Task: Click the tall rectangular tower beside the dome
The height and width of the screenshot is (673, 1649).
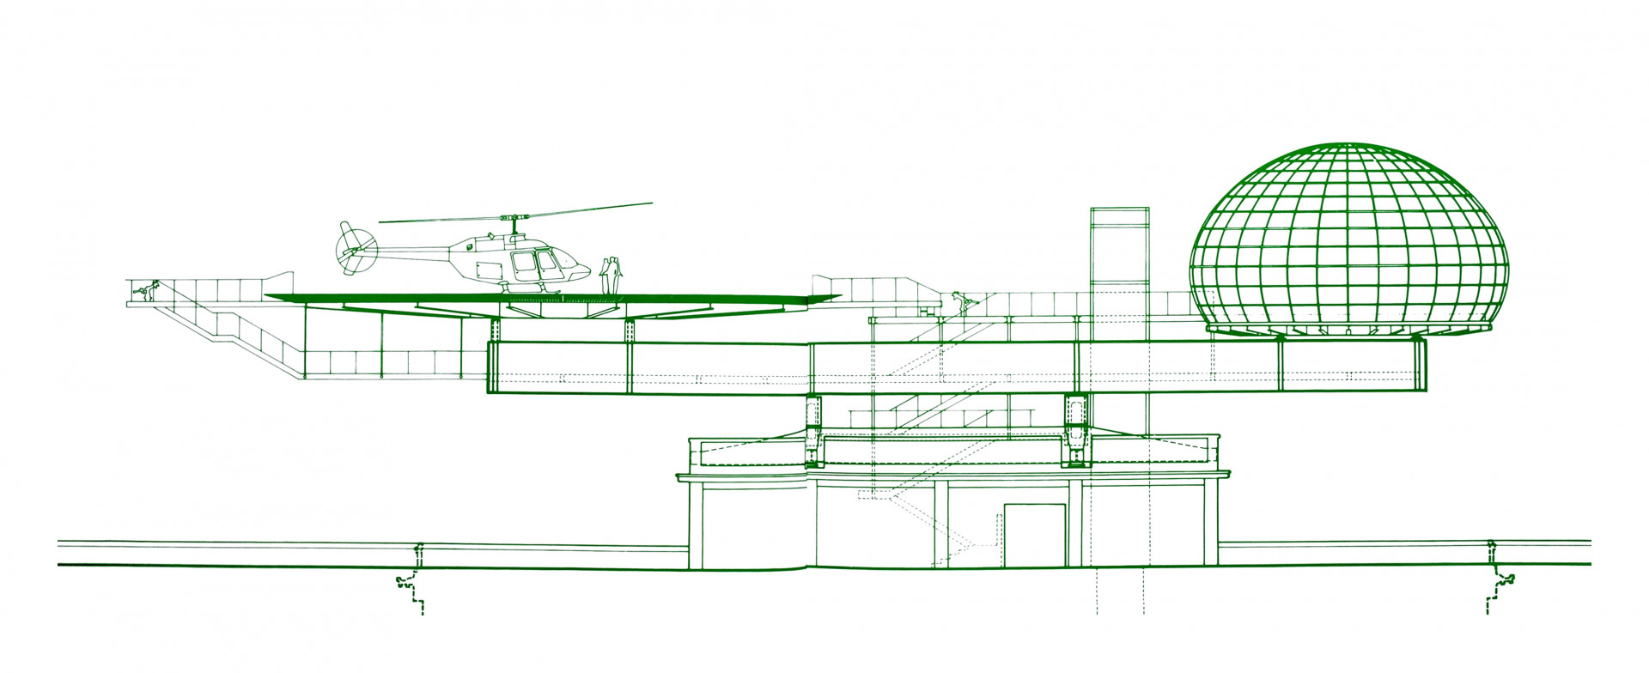Action: coord(1119,258)
